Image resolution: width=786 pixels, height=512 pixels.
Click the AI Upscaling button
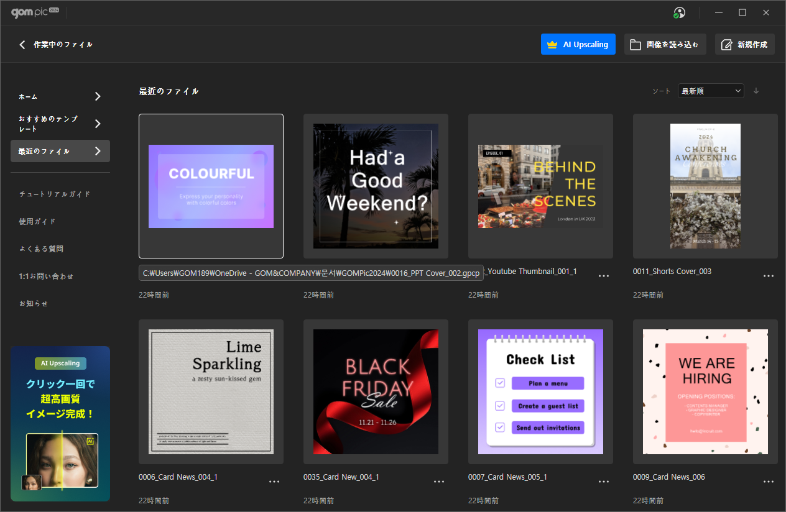click(578, 45)
